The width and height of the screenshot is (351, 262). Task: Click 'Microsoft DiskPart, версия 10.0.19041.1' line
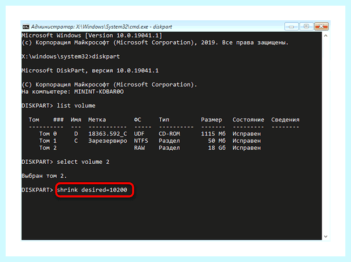coord(90,71)
